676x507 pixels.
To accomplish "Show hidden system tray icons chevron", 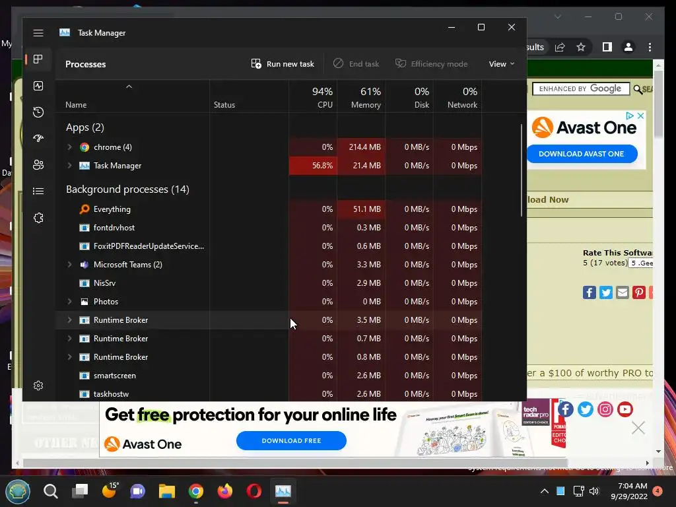I will pos(545,491).
